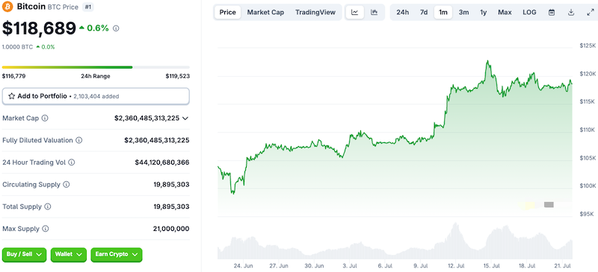Open the Wallet dropdown
The height and width of the screenshot is (272, 598).
(69, 255)
